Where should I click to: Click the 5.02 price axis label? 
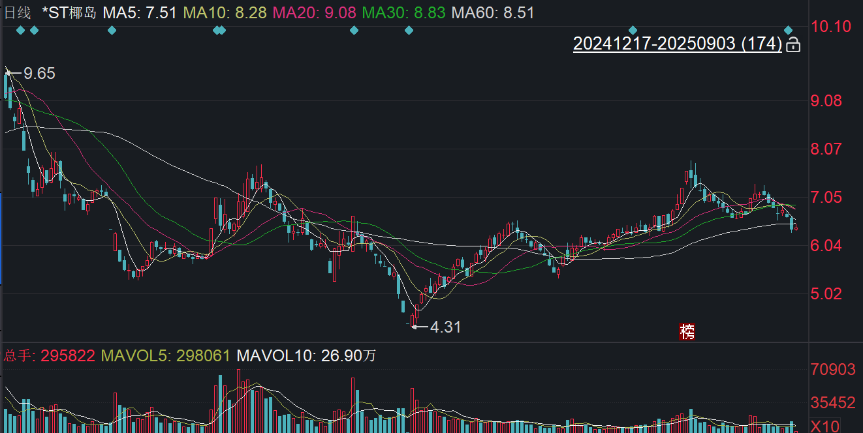(x=826, y=294)
